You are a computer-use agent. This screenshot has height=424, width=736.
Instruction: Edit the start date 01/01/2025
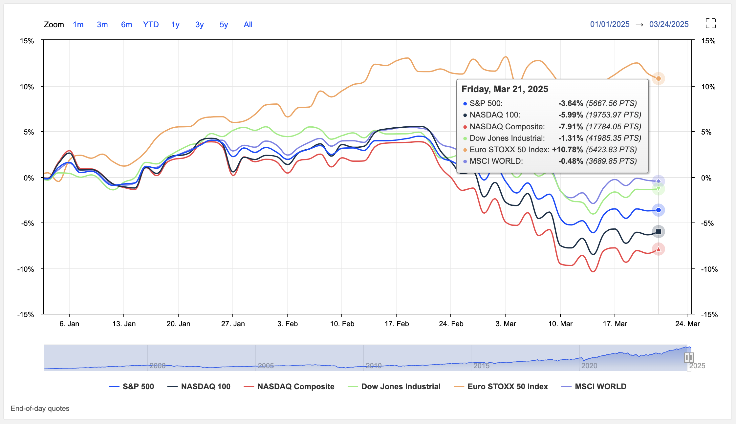coord(610,24)
